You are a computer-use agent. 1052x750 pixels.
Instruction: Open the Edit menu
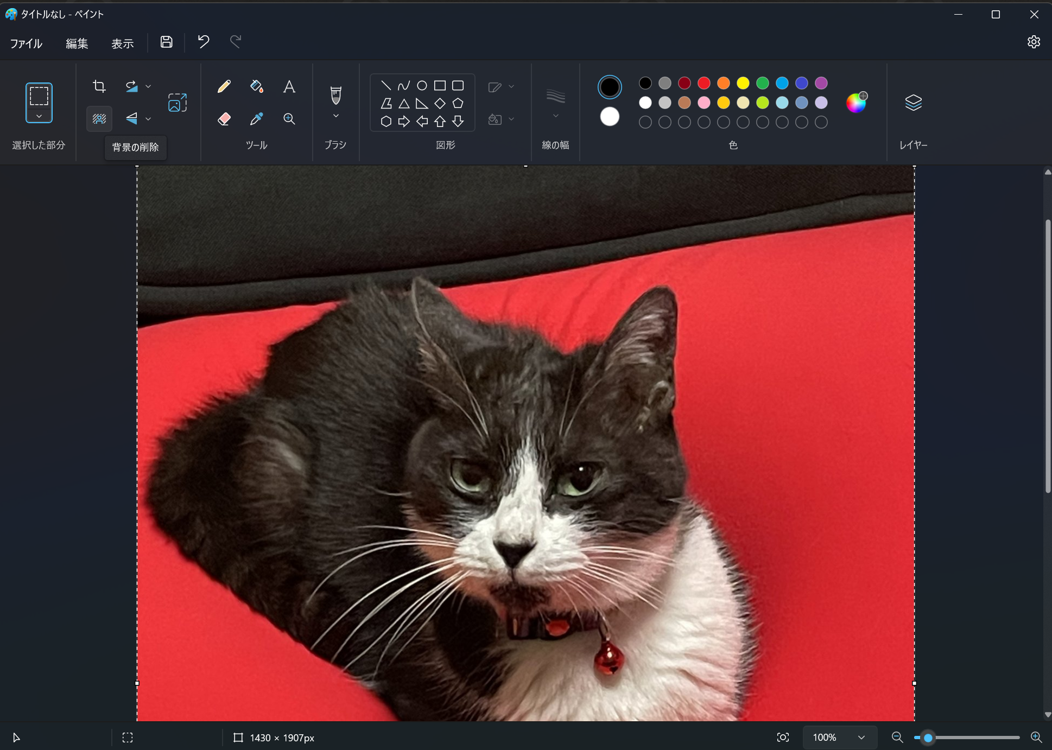[77, 43]
